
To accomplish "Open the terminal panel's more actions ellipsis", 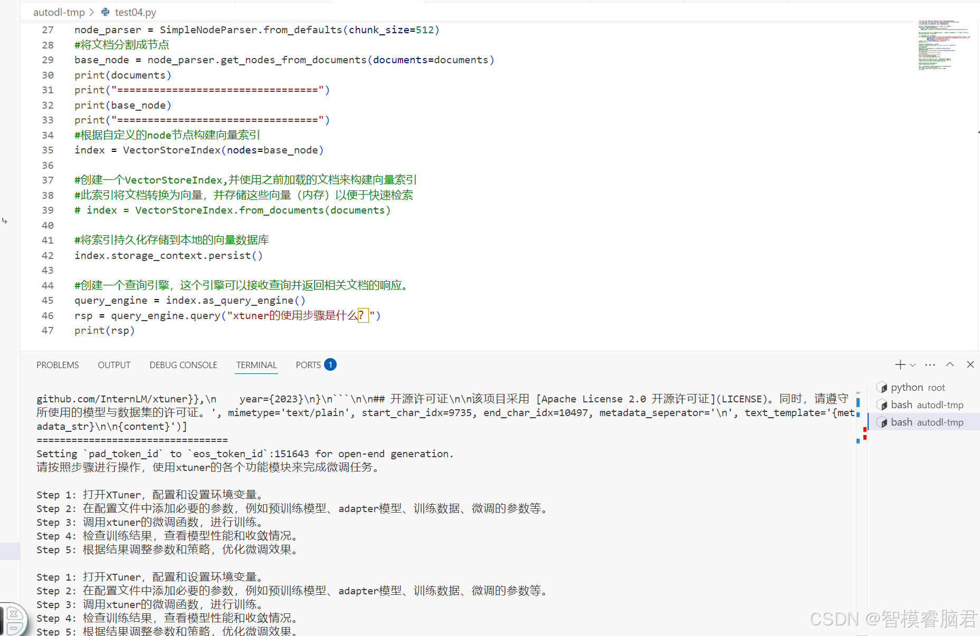I will [x=930, y=364].
